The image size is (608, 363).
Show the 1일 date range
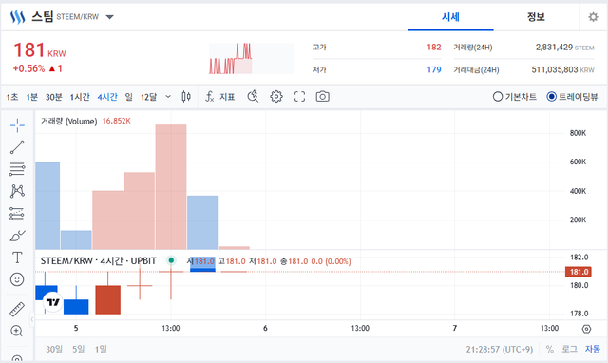coord(101,349)
